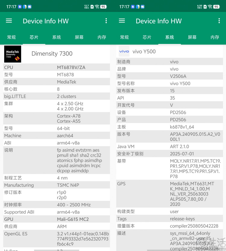Tap Wi-Fi status icon in left status bar

coord(97,7)
